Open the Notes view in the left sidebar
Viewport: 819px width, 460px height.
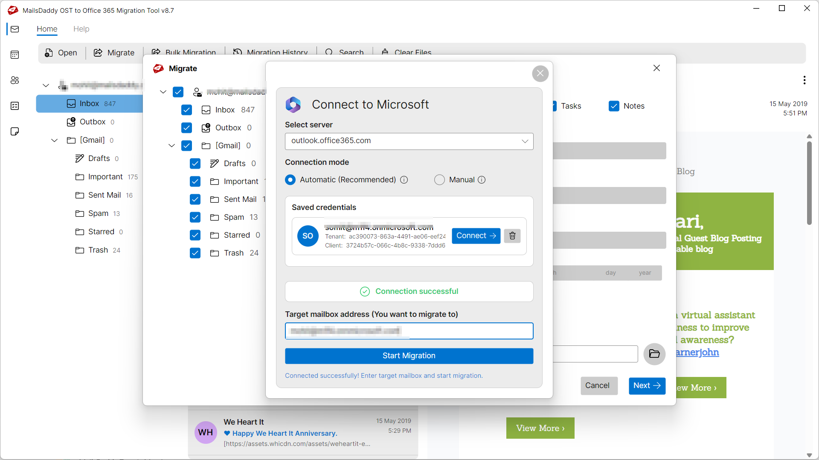pyautogui.click(x=15, y=131)
